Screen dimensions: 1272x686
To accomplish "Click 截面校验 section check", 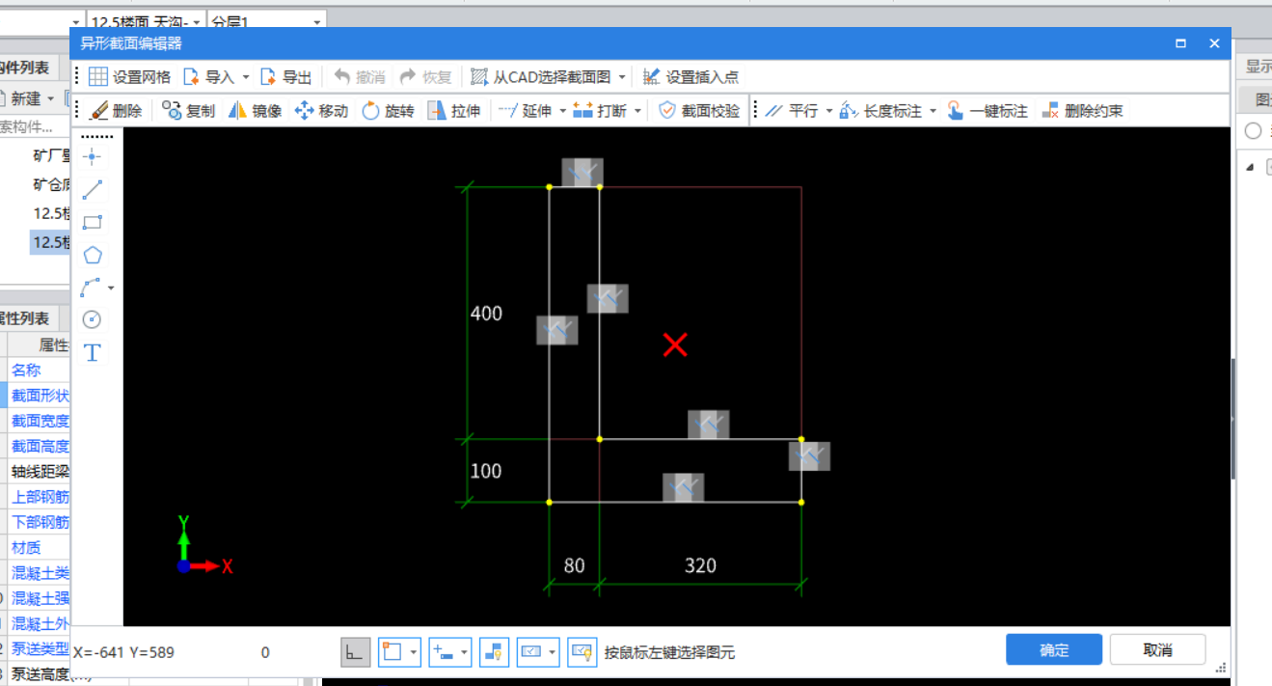I will point(699,111).
